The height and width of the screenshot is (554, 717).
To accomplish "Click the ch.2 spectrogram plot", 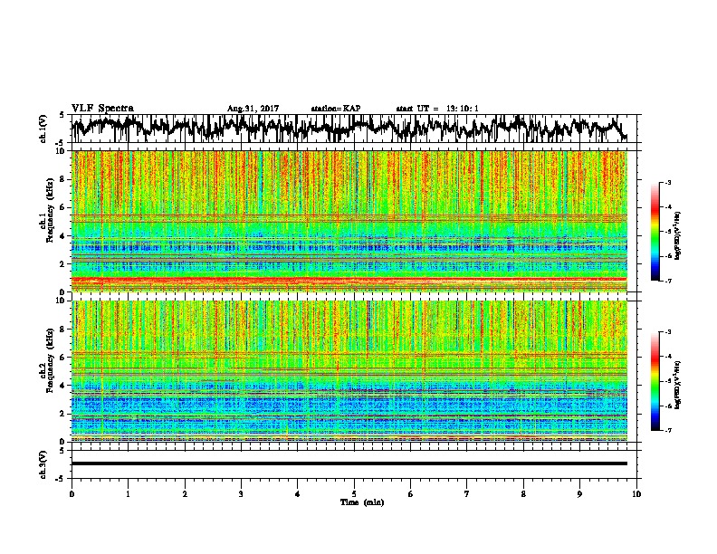I will pyautogui.click(x=349, y=371).
